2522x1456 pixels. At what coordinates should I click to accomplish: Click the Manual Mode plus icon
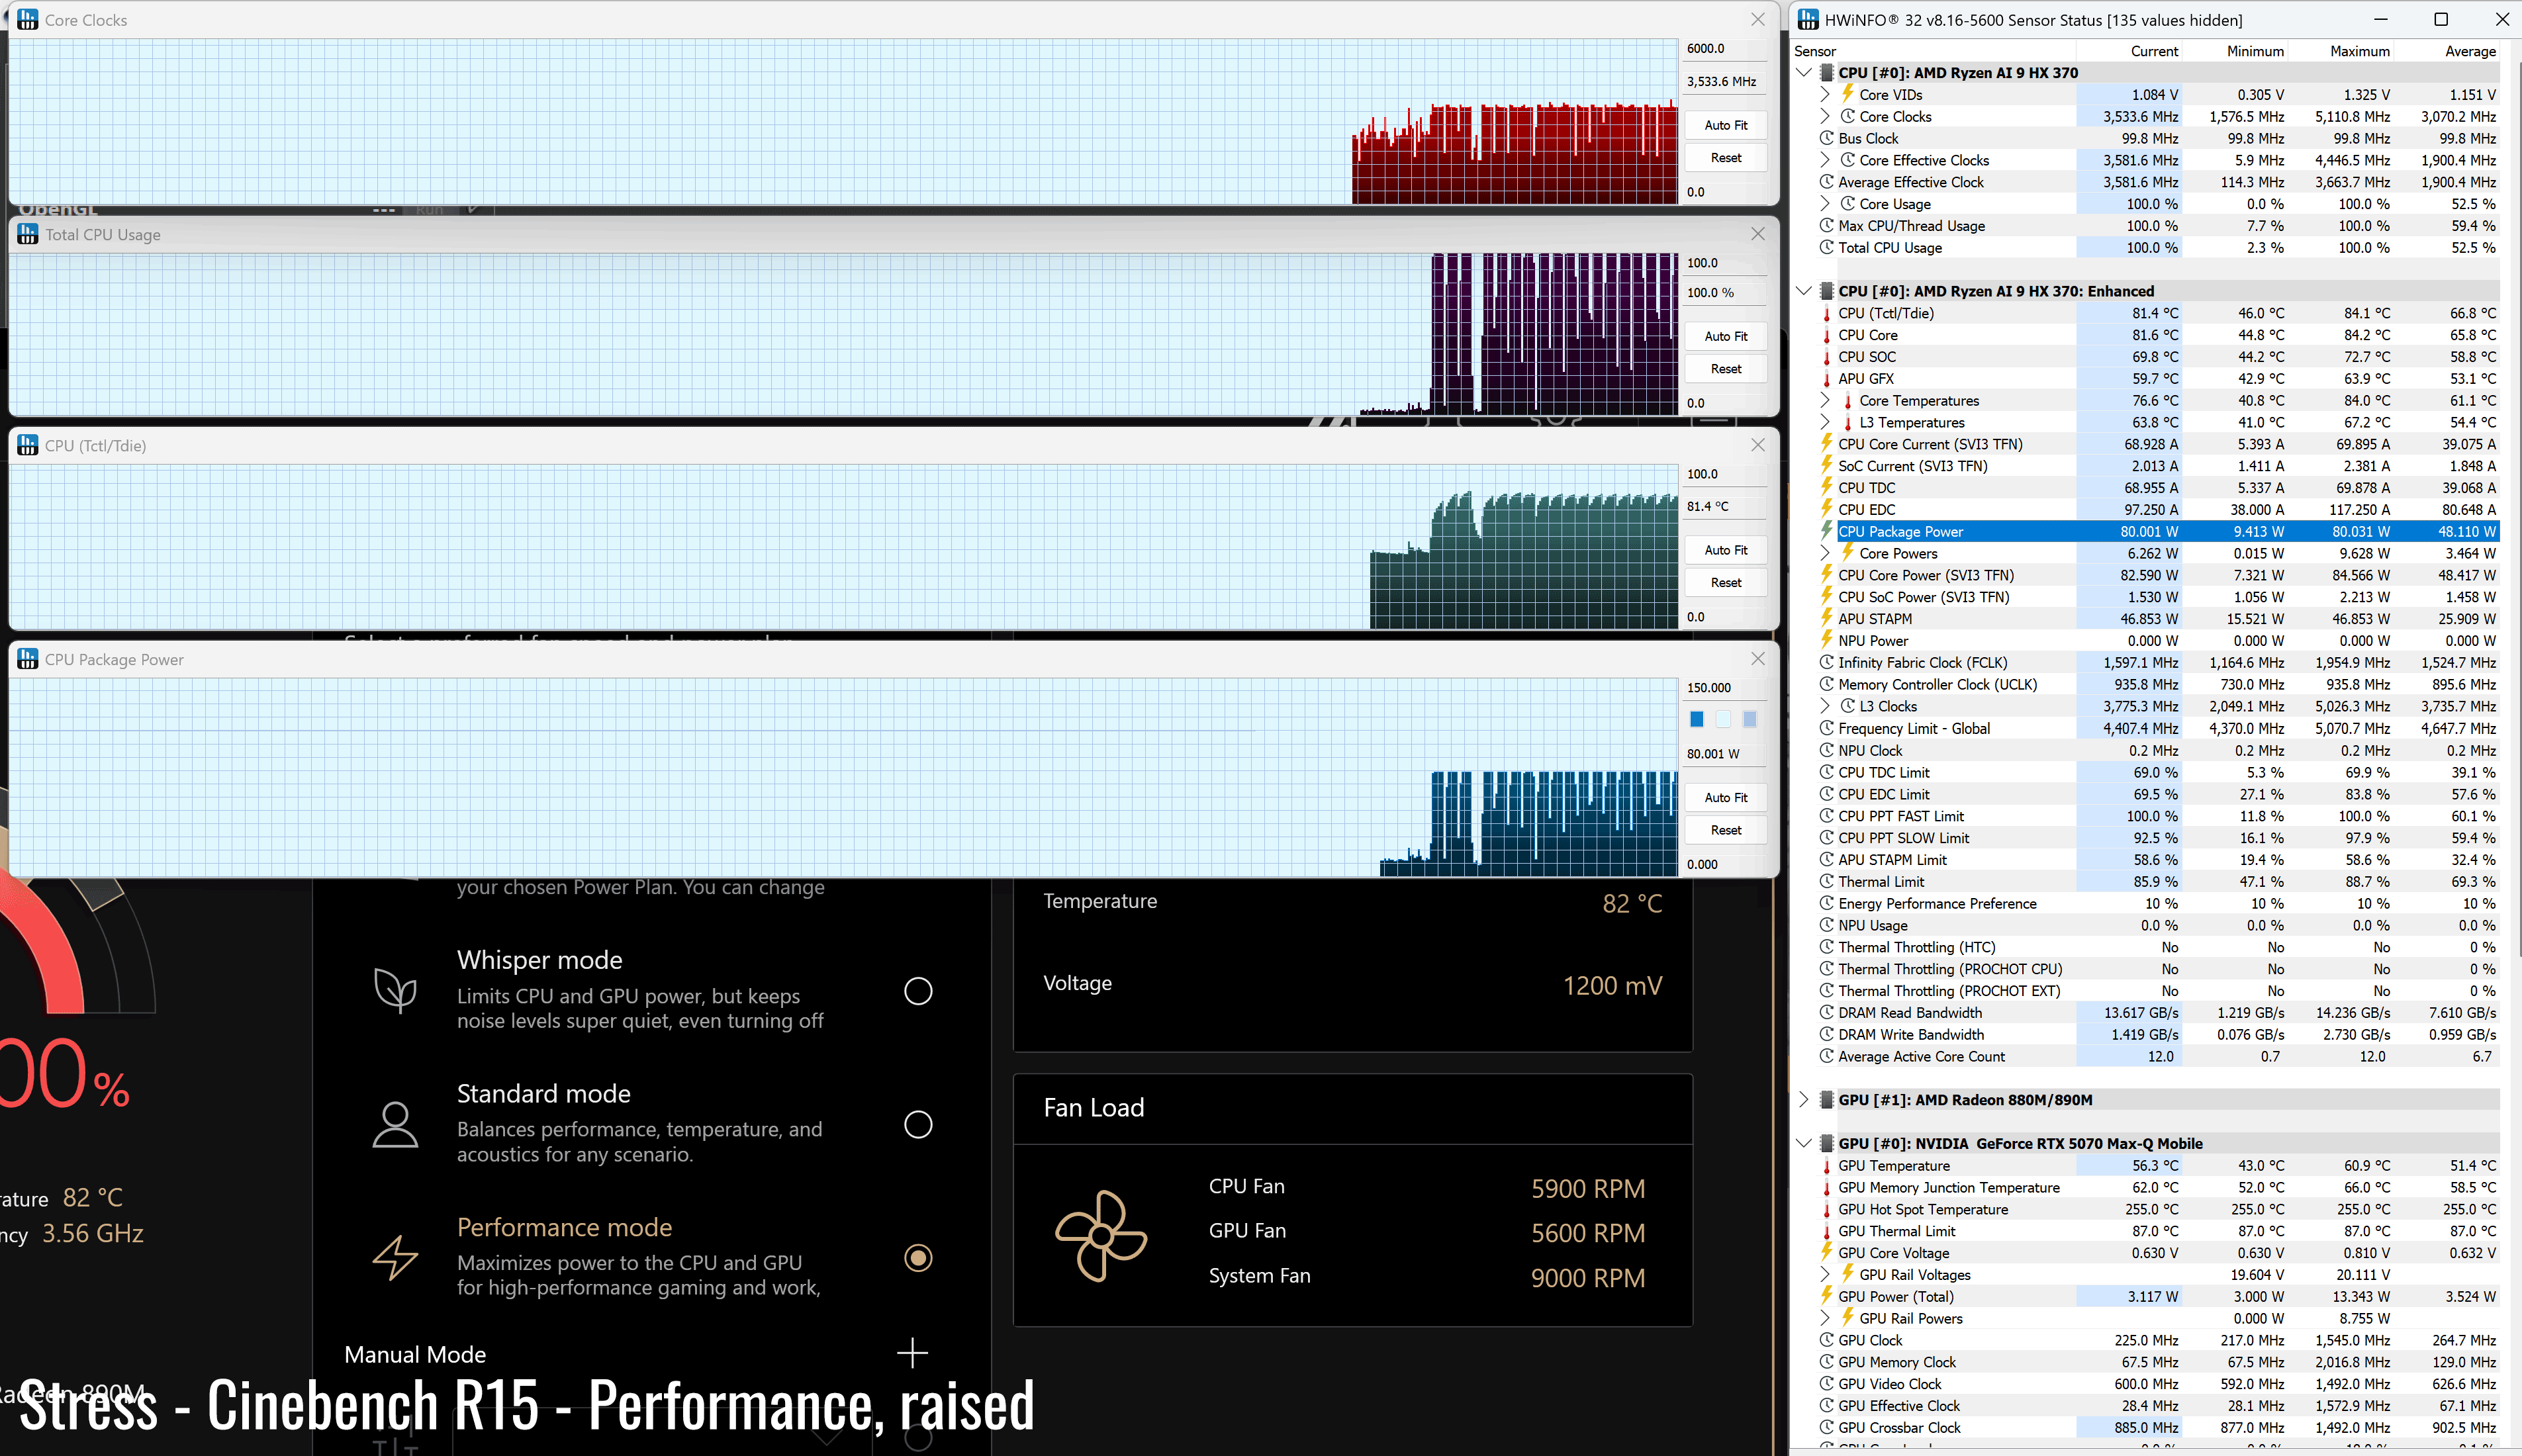[x=912, y=1353]
